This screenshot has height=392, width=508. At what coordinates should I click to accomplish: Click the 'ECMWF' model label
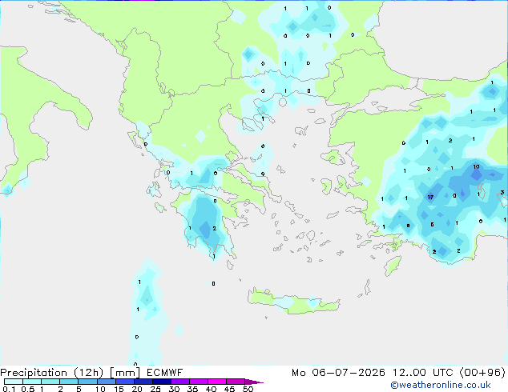[164, 373]
